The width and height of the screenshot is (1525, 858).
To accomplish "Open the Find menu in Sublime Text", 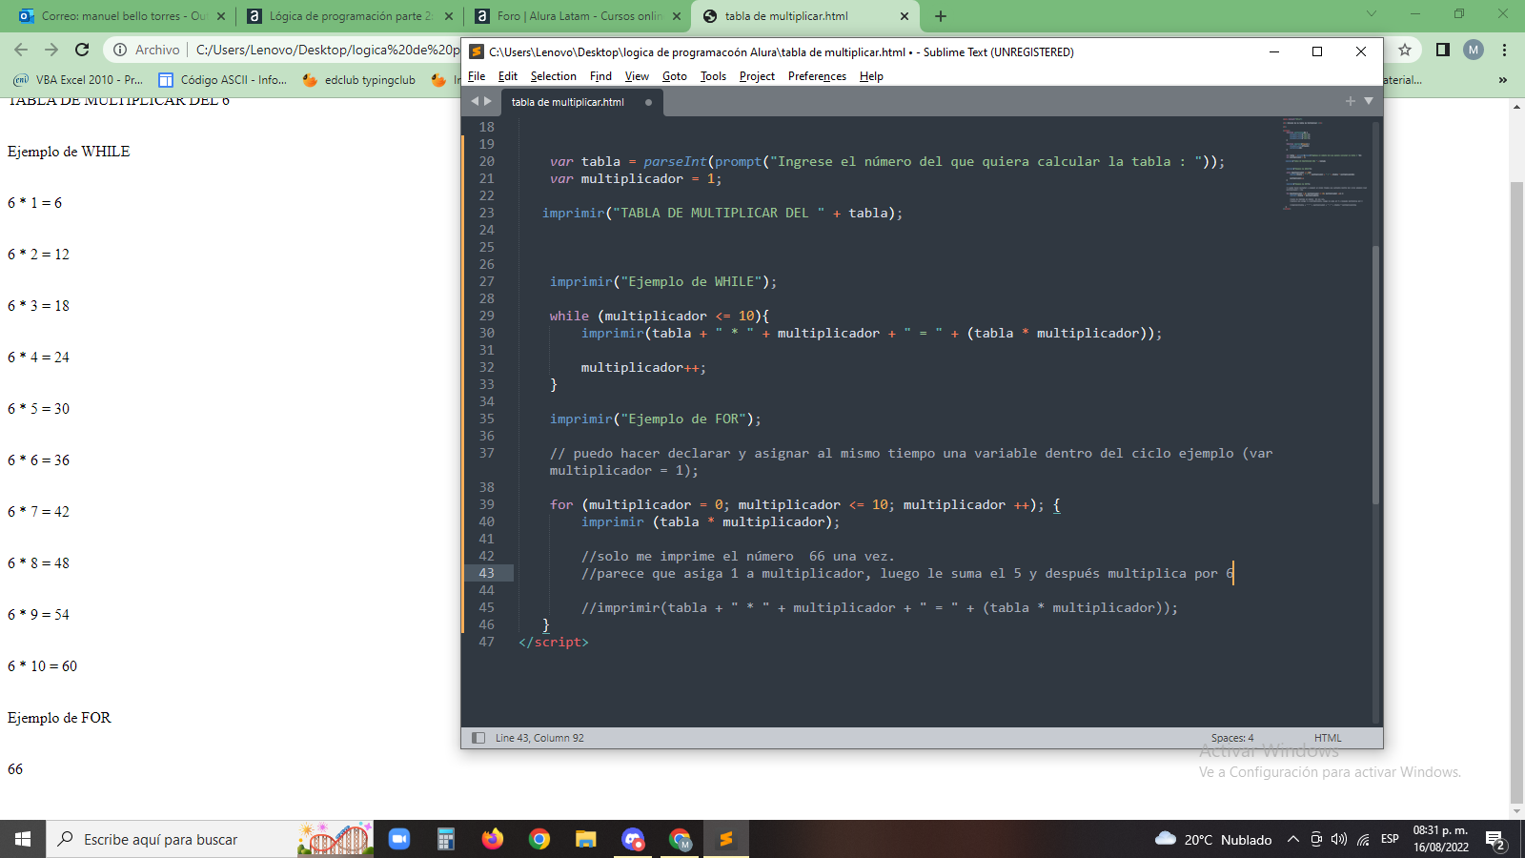I will (x=600, y=76).
